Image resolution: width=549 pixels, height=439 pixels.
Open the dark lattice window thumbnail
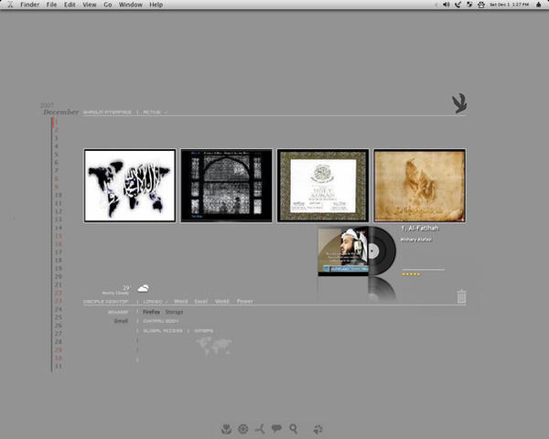point(226,186)
